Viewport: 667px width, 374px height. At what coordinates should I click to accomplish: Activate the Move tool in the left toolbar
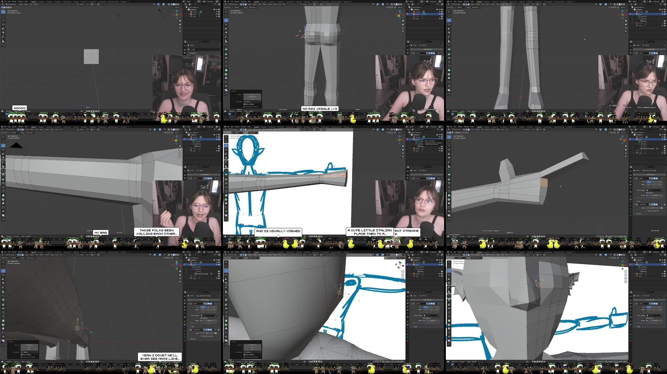coord(3,21)
